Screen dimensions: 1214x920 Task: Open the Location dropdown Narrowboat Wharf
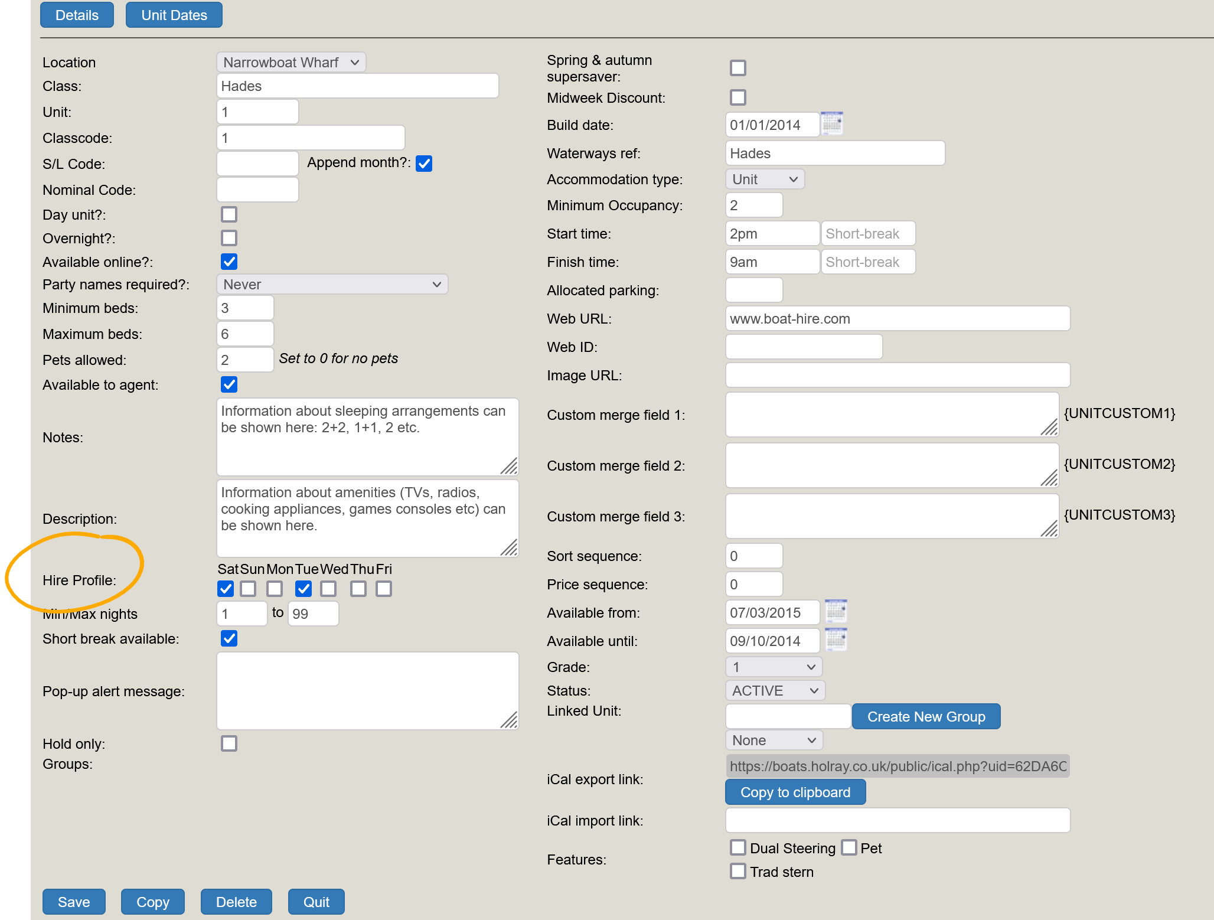[x=291, y=63]
